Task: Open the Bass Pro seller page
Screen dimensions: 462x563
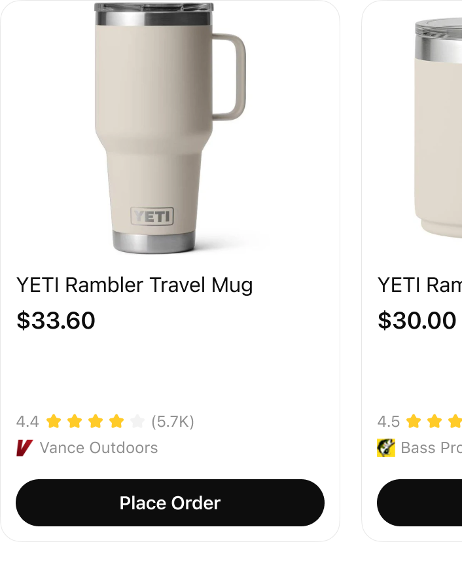Action: click(x=430, y=448)
